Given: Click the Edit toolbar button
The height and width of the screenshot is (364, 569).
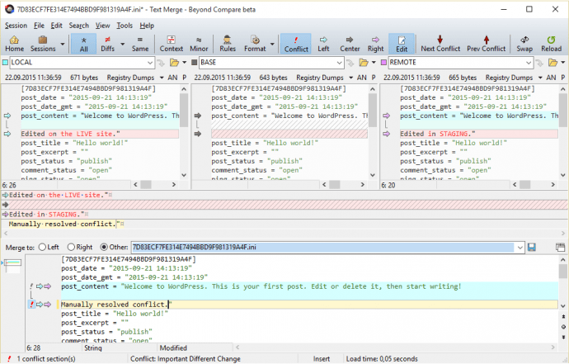Looking at the screenshot, I should 402,44.
